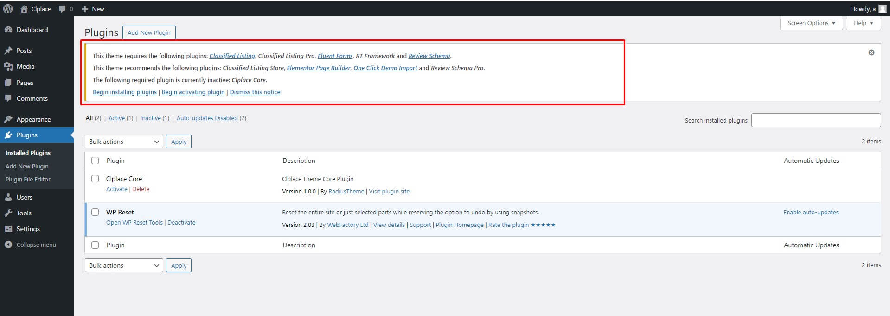Expand the Help panel
Screen dimensions: 890x316
tap(863, 23)
